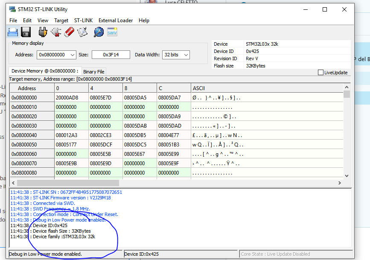Select memory cell 08005DA5

coord(140,97)
